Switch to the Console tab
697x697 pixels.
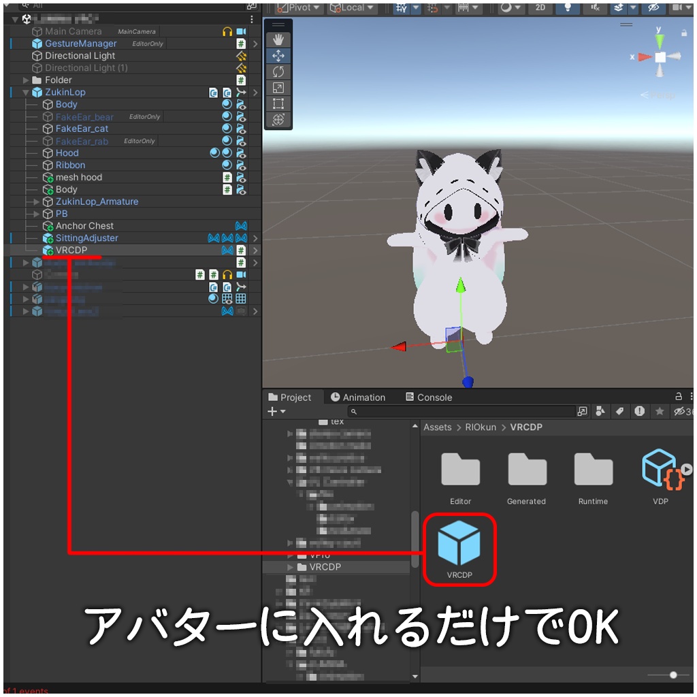429,398
